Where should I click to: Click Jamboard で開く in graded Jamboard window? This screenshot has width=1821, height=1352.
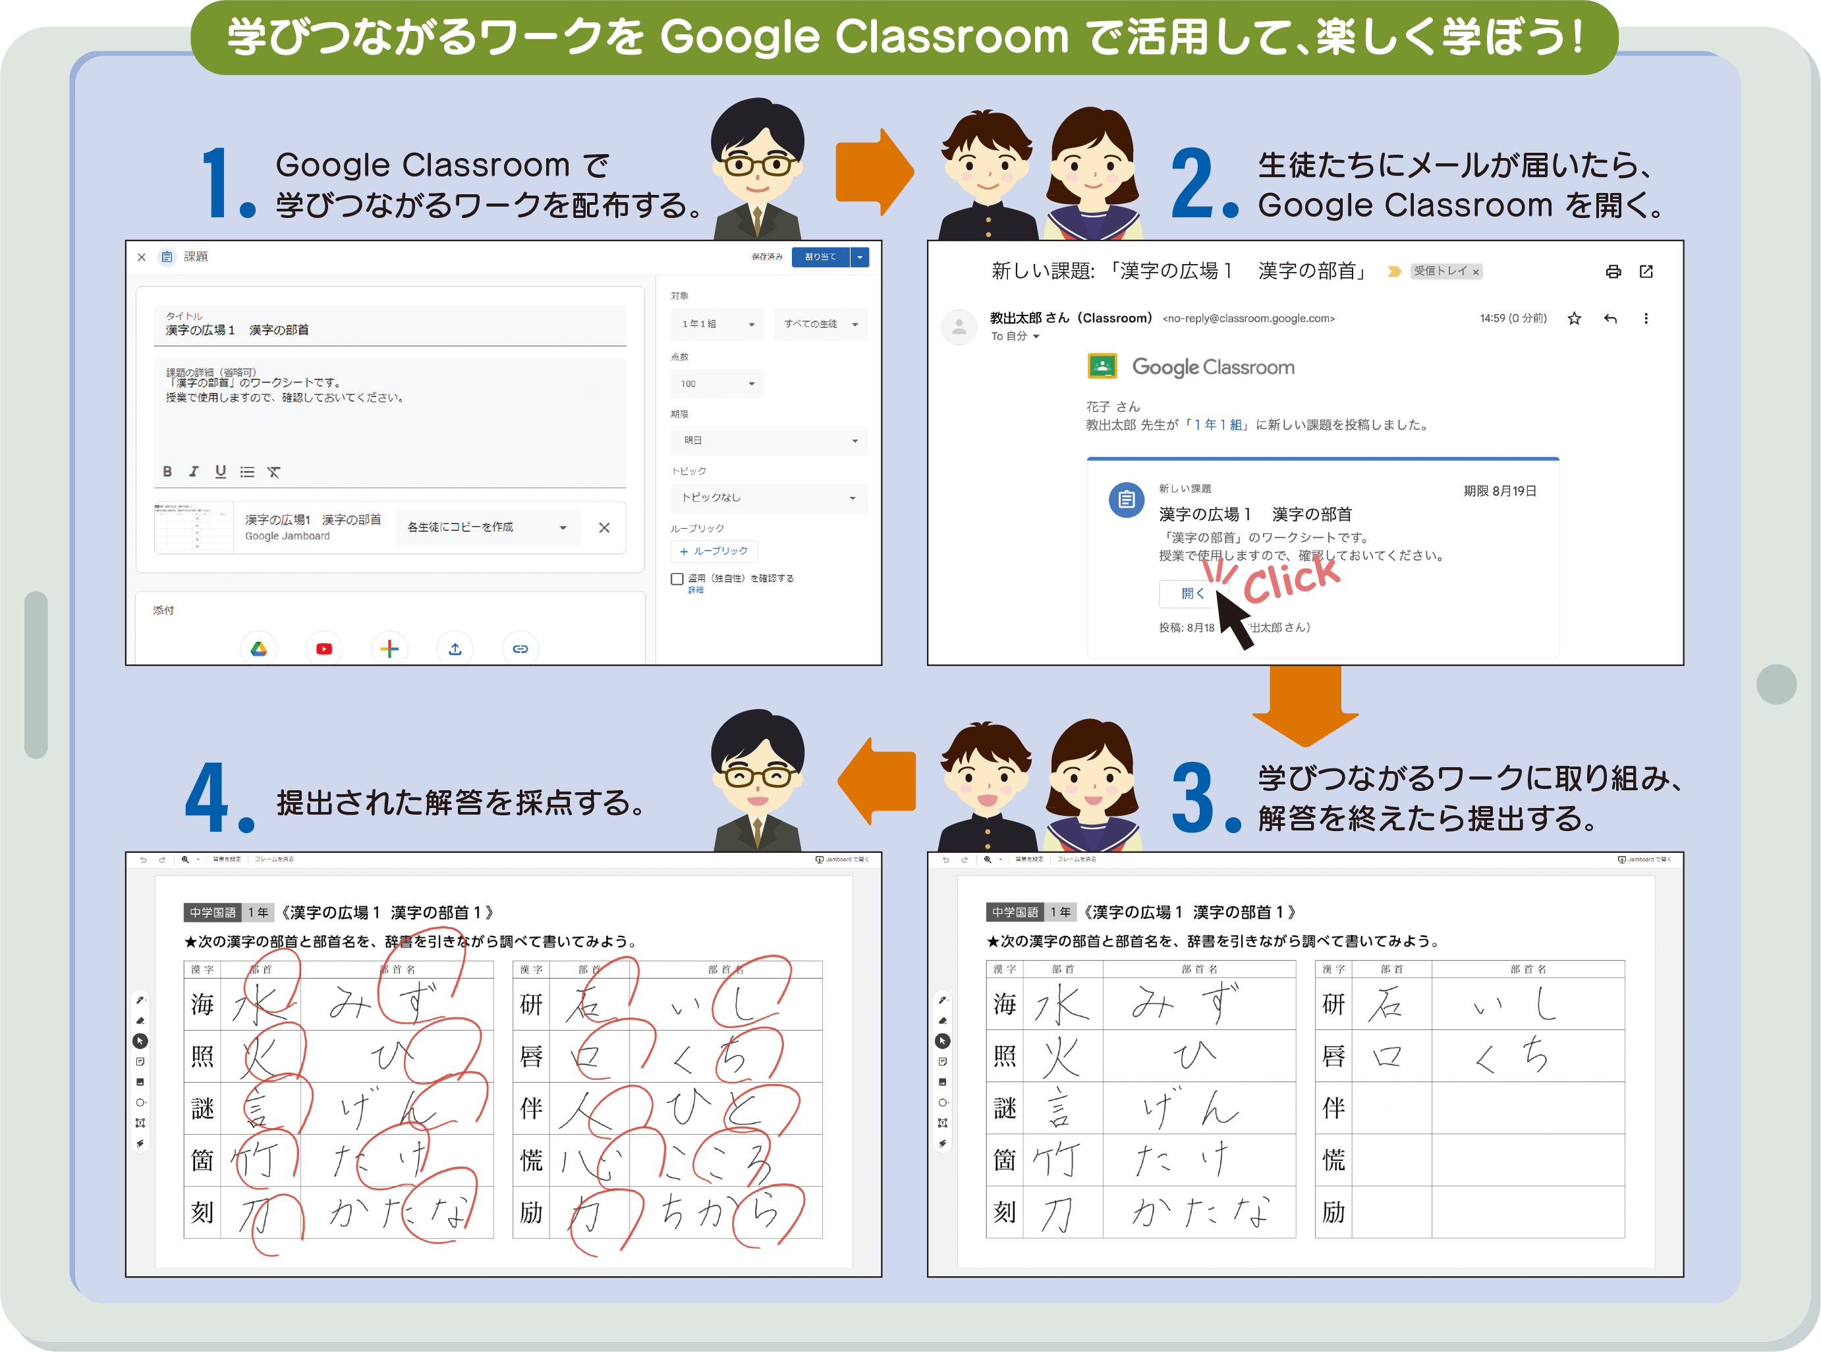[843, 859]
